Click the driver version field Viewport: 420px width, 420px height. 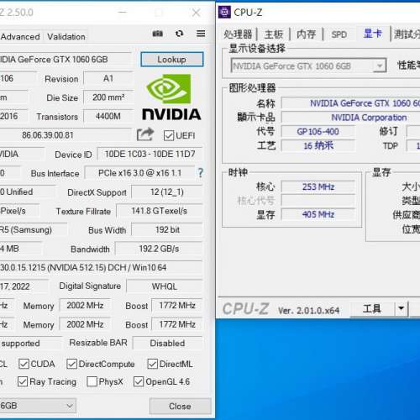click(101, 267)
